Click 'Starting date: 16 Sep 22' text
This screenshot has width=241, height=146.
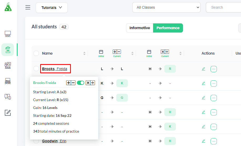tap(52, 116)
